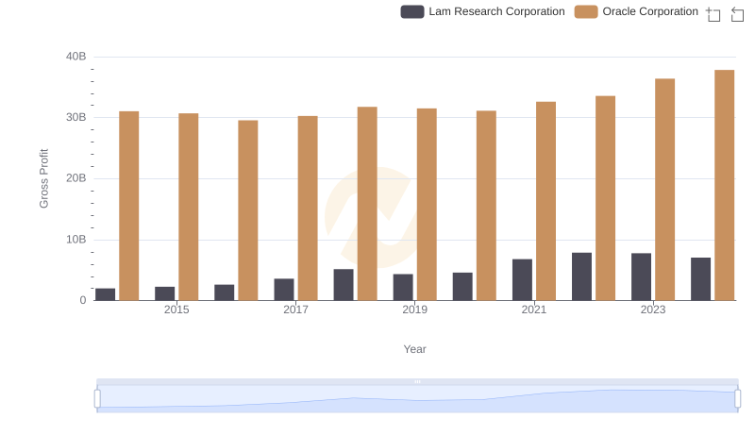Click the Gross Profit axis title

click(x=43, y=178)
